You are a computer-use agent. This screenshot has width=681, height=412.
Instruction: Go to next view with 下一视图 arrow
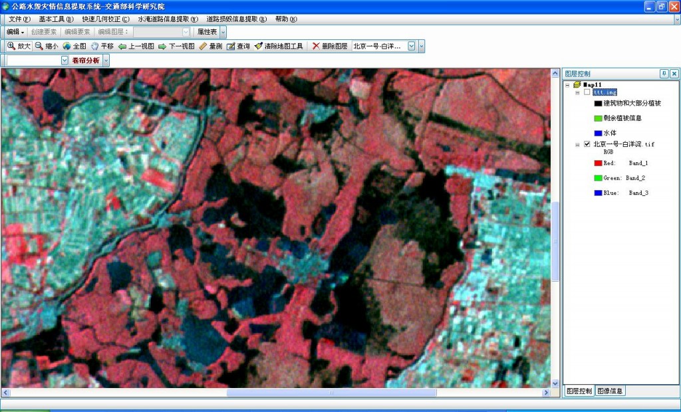coord(176,47)
